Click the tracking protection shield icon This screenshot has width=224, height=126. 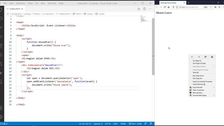coord(174,7)
